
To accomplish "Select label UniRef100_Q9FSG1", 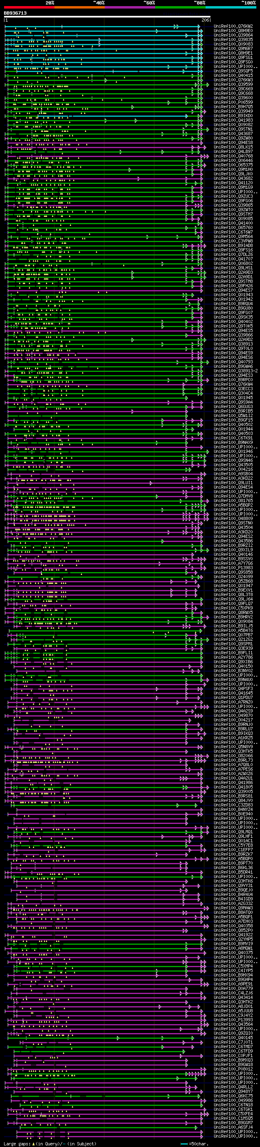I will [x=233, y=57].
